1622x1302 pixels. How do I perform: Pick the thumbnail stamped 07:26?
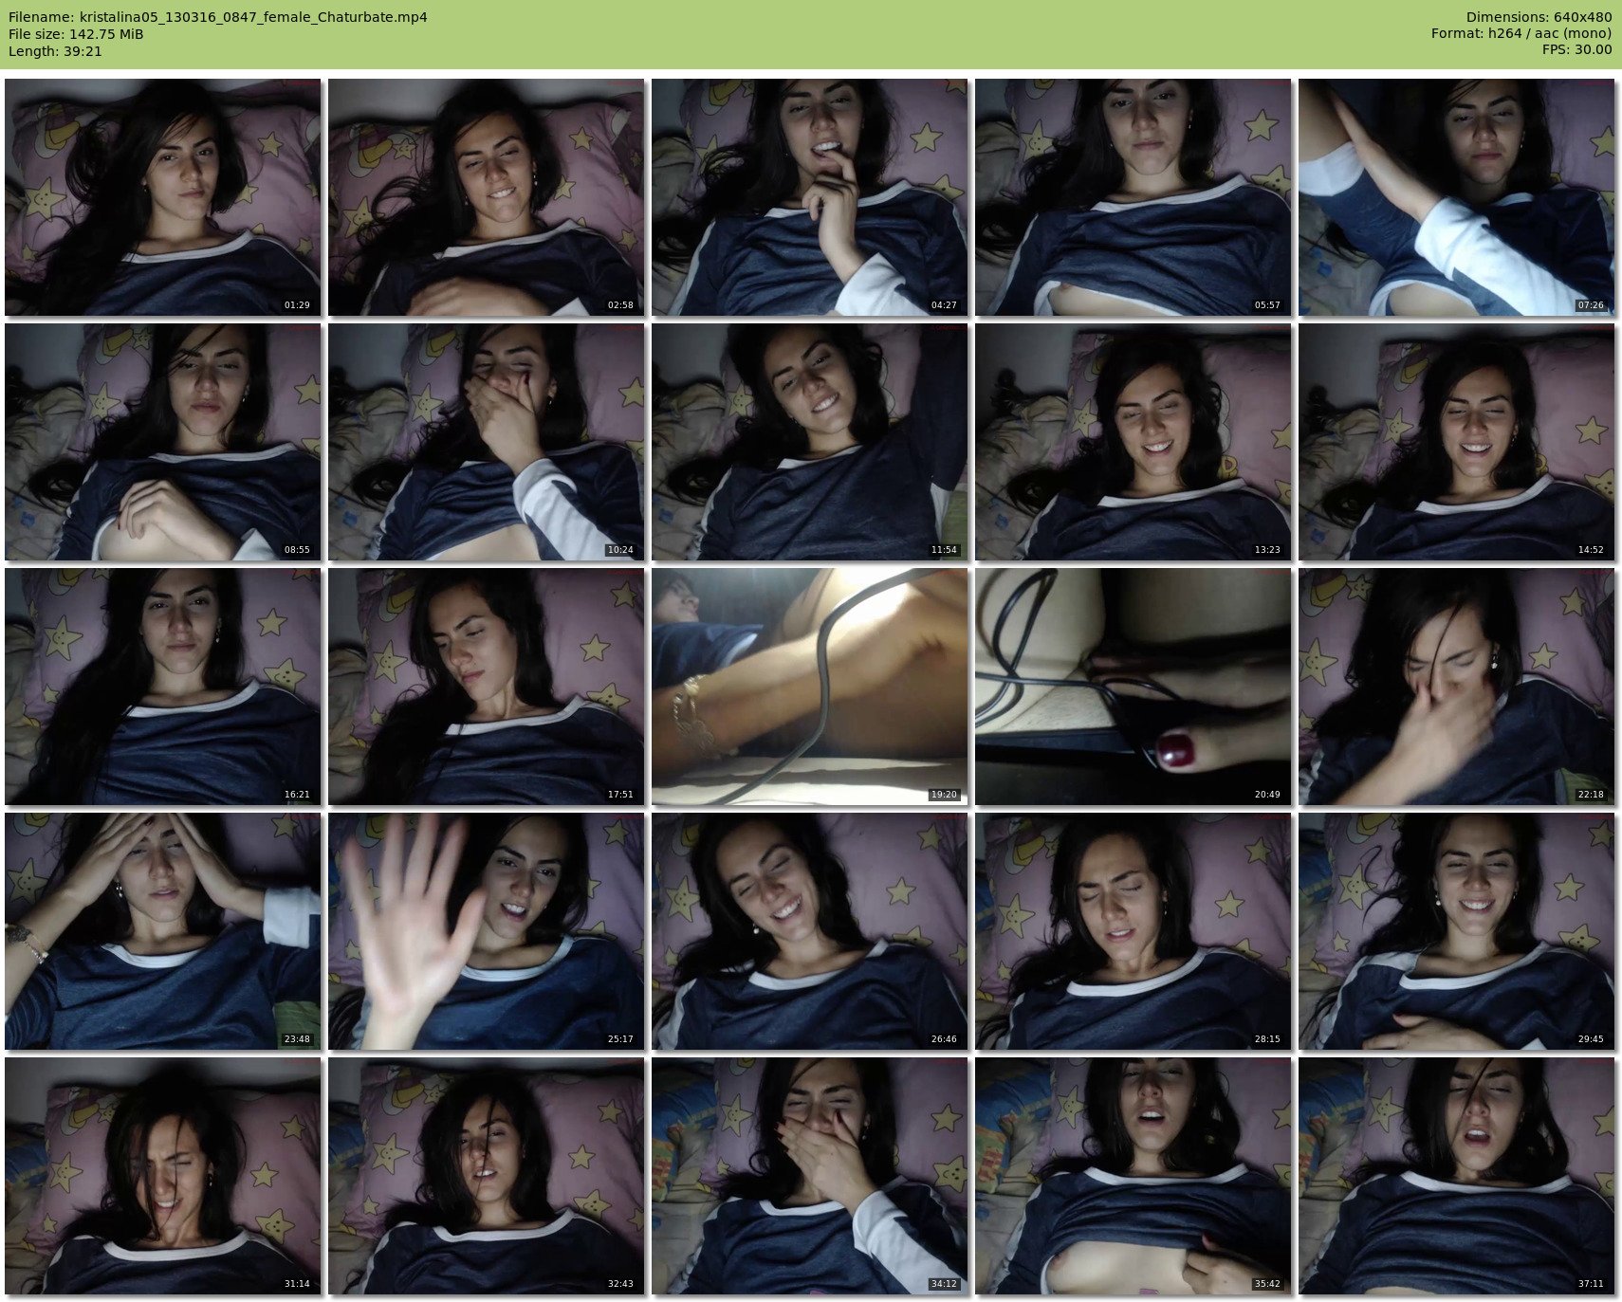pyautogui.click(x=1456, y=197)
